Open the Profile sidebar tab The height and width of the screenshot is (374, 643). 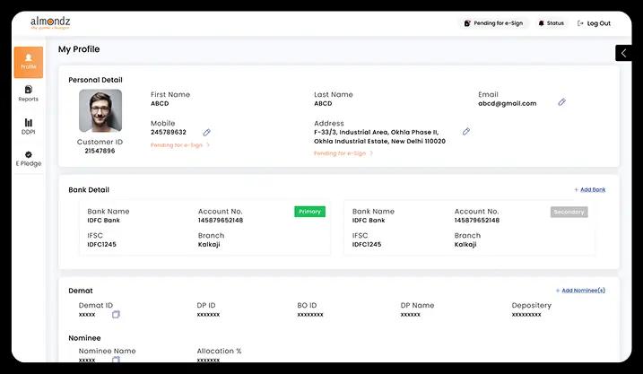point(29,61)
